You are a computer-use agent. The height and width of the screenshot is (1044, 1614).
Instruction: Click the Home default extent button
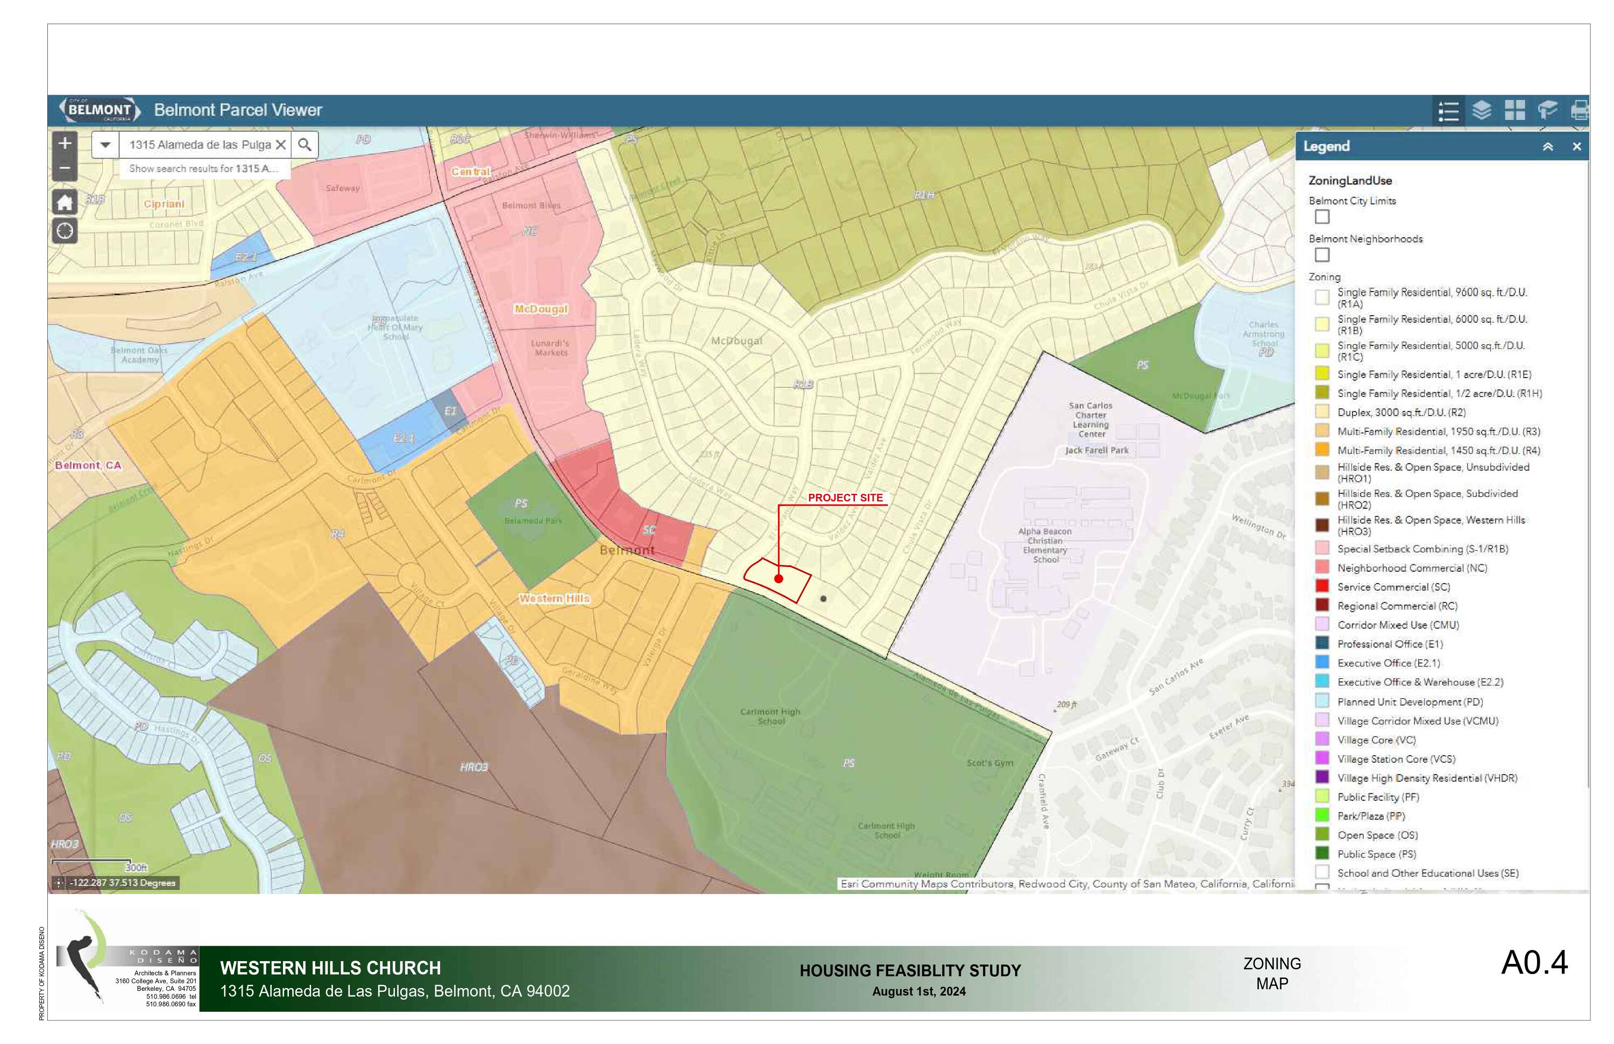tap(65, 202)
